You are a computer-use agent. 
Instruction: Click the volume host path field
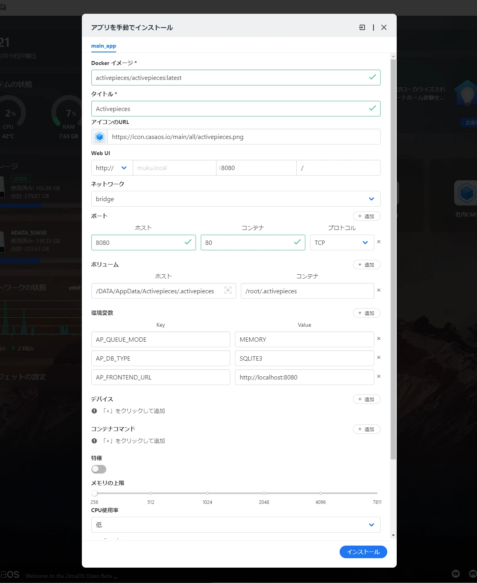pos(163,291)
